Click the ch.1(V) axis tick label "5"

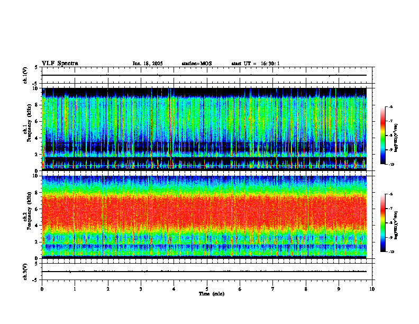(x=36, y=68)
